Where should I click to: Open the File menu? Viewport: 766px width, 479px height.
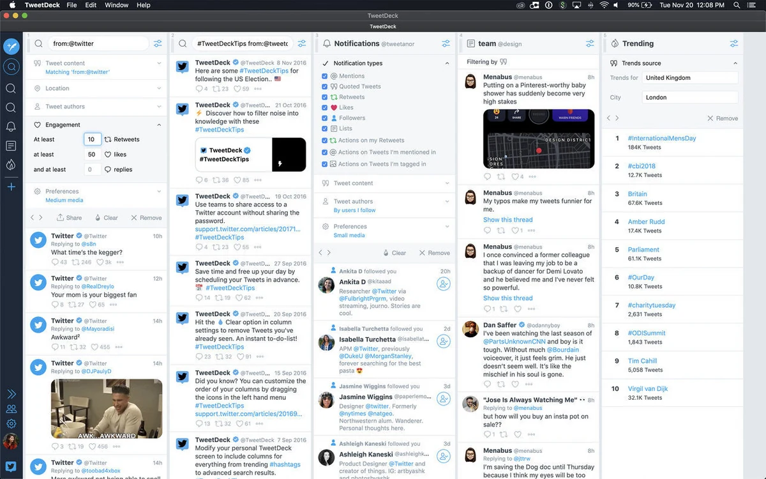pos(71,5)
